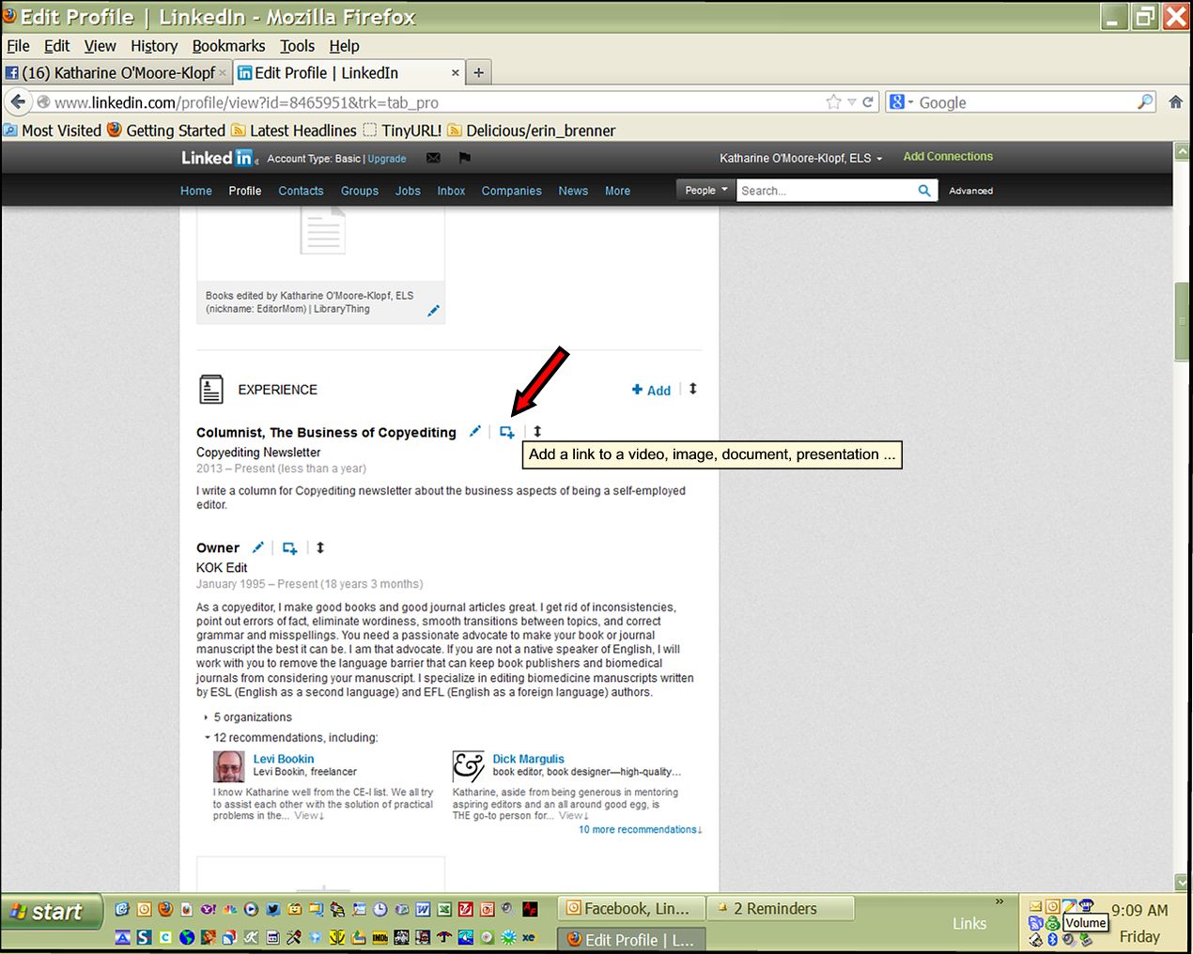Open Most Visited bookmarks folder
Viewport: 1193px width, 954px height.
pyautogui.click(x=52, y=131)
